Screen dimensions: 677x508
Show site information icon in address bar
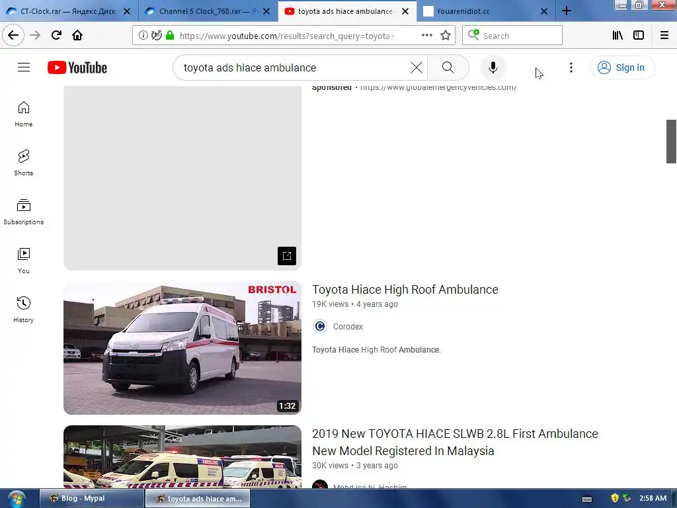click(143, 36)
